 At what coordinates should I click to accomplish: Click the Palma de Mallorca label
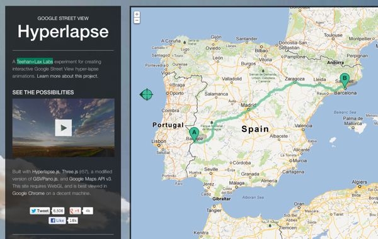tap(353, 121)
